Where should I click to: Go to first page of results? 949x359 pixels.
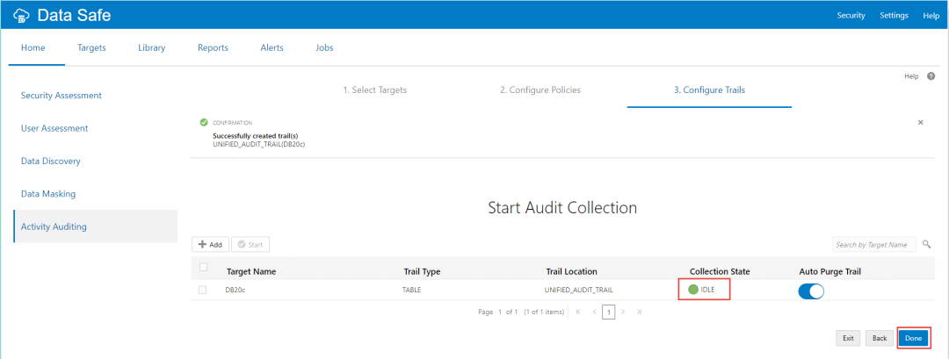tap(577, 312)
